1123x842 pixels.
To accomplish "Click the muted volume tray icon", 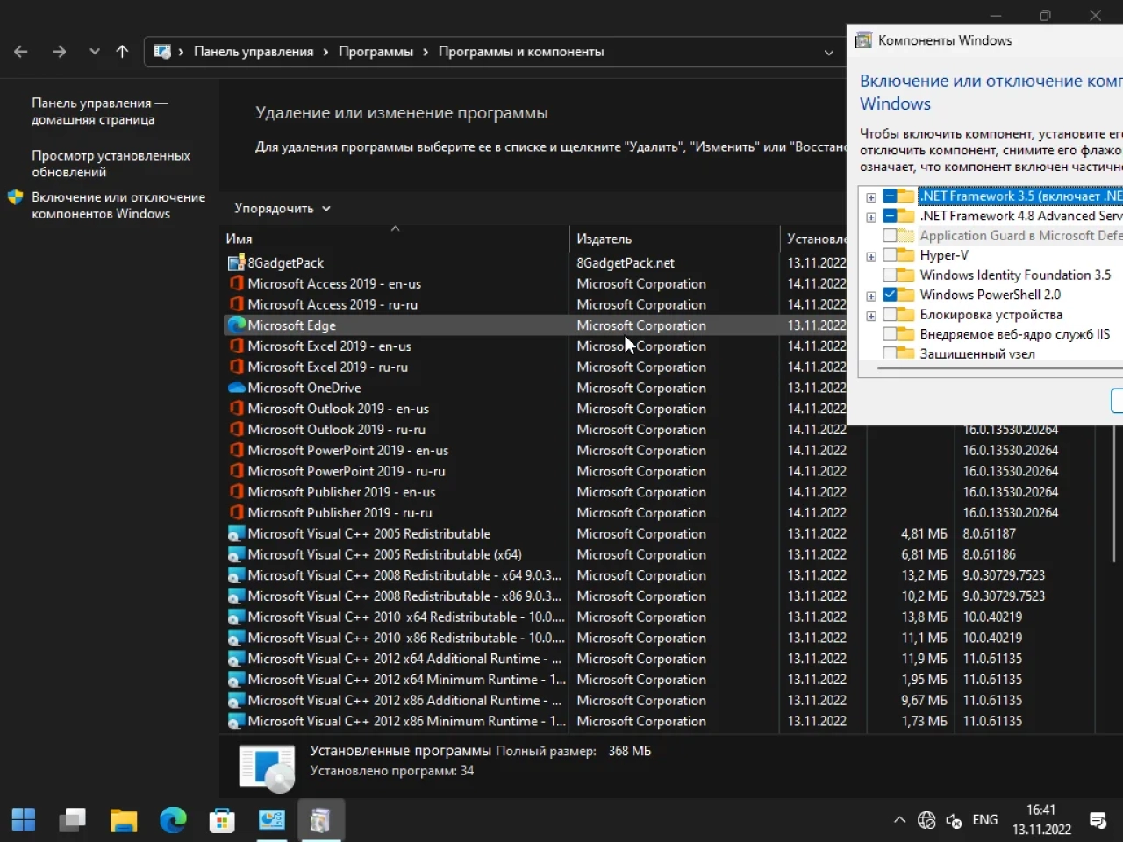I will [x=954, y=821].
